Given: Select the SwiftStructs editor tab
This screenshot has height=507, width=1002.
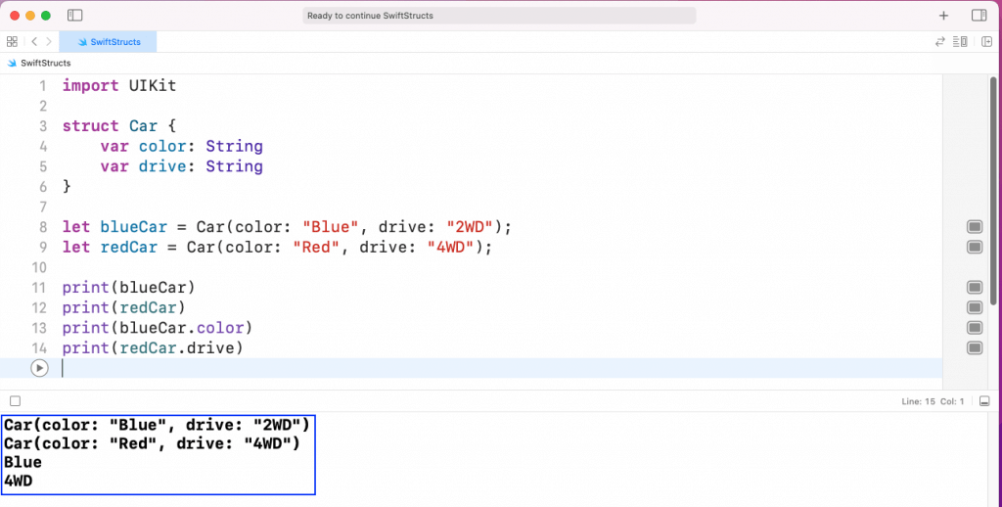Looking at the screenshot, I should [x=108, y=42].
